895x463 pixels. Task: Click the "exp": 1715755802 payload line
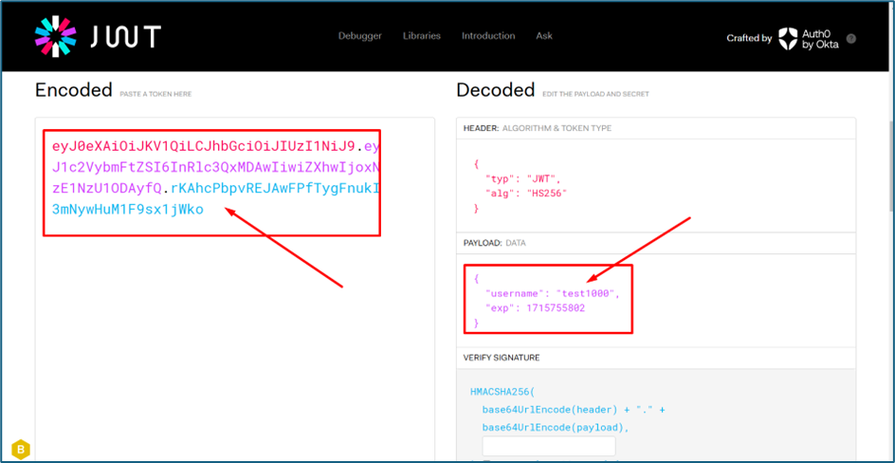[535, 308]
